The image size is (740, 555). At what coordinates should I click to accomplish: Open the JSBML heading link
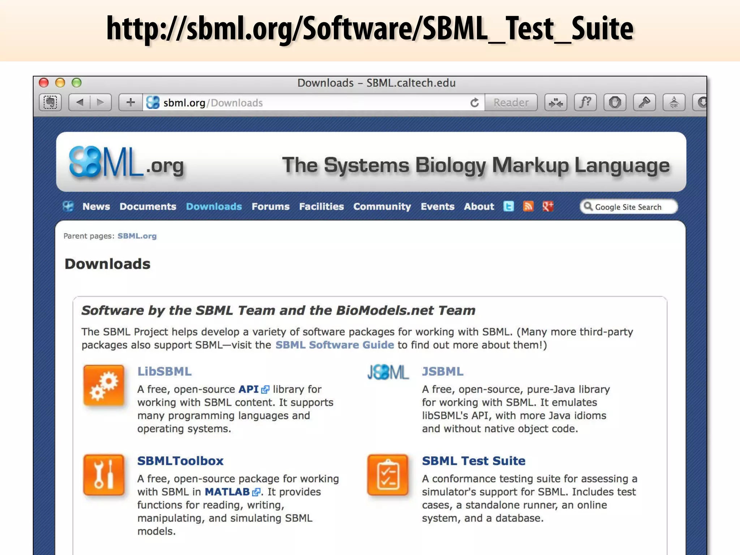point(443,371)
